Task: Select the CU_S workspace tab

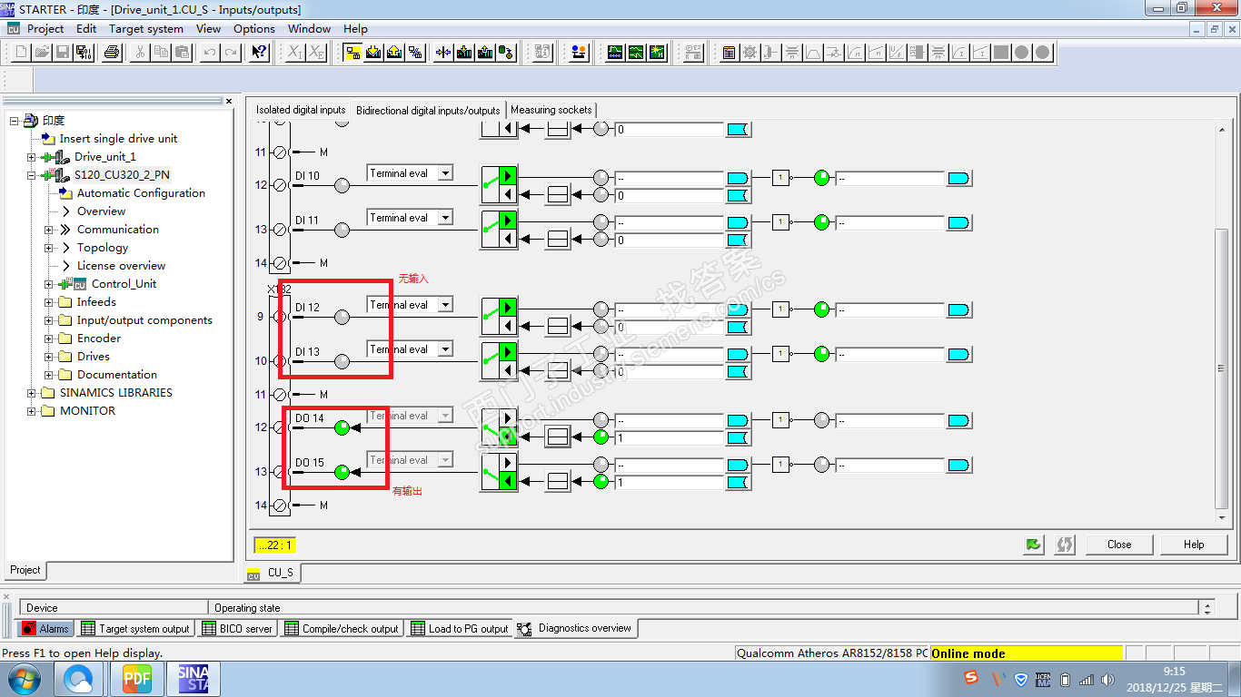Action: 272,573
